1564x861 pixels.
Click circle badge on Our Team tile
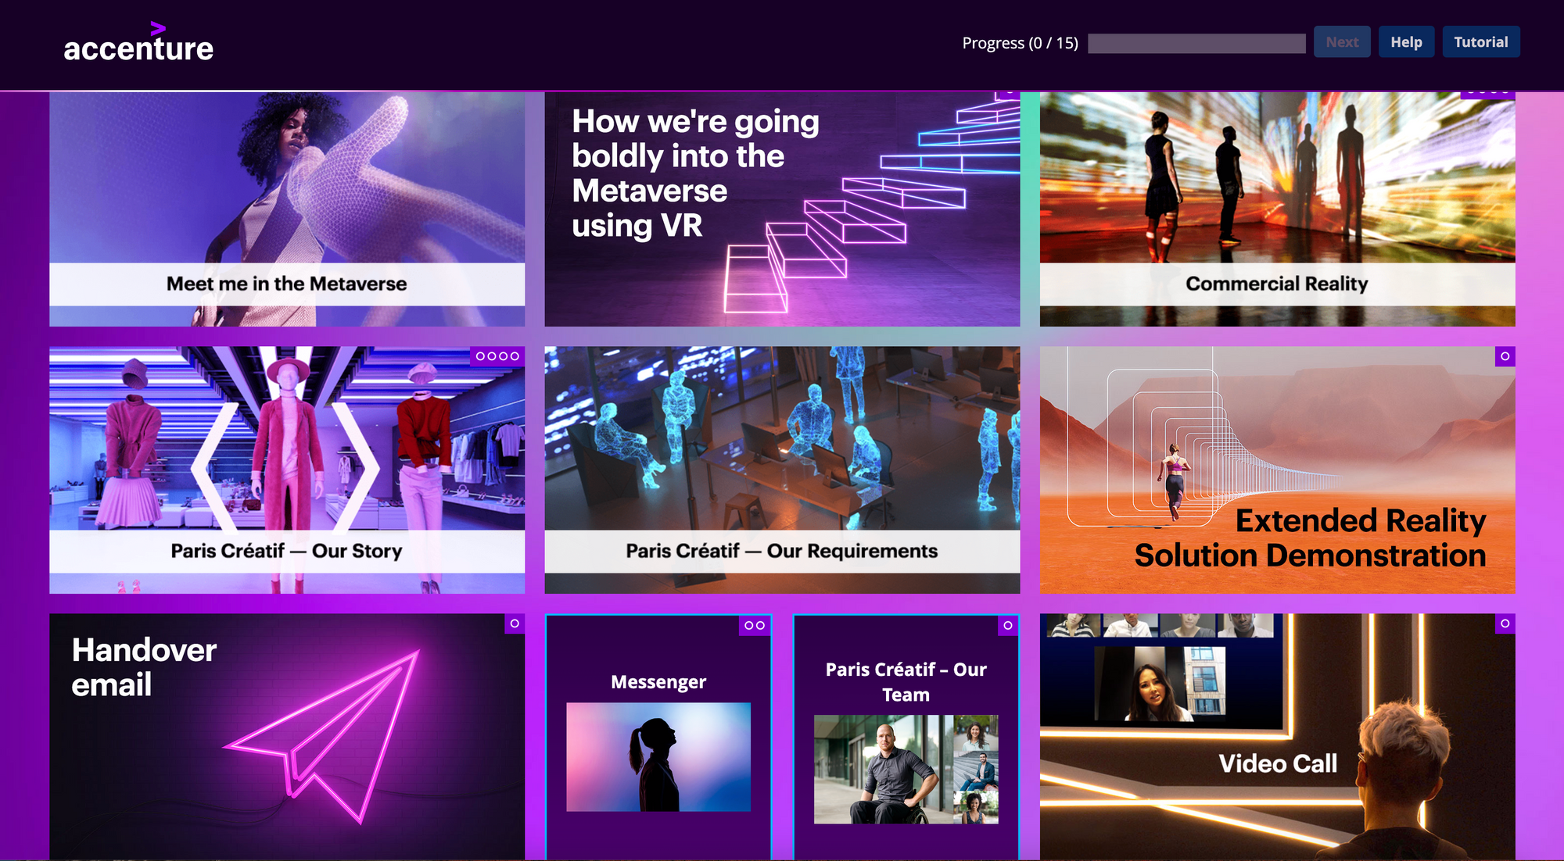pos(1008,625)
